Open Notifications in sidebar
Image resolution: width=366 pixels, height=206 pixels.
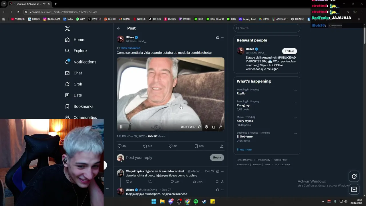point(81,62)
